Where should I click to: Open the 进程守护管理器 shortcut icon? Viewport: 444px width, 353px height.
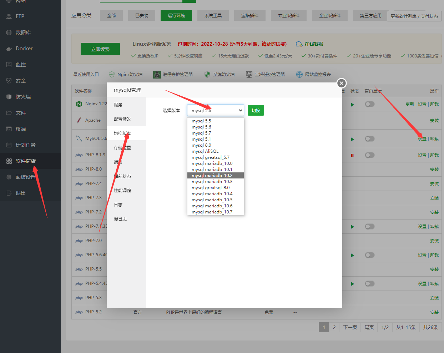click(157, 74)
